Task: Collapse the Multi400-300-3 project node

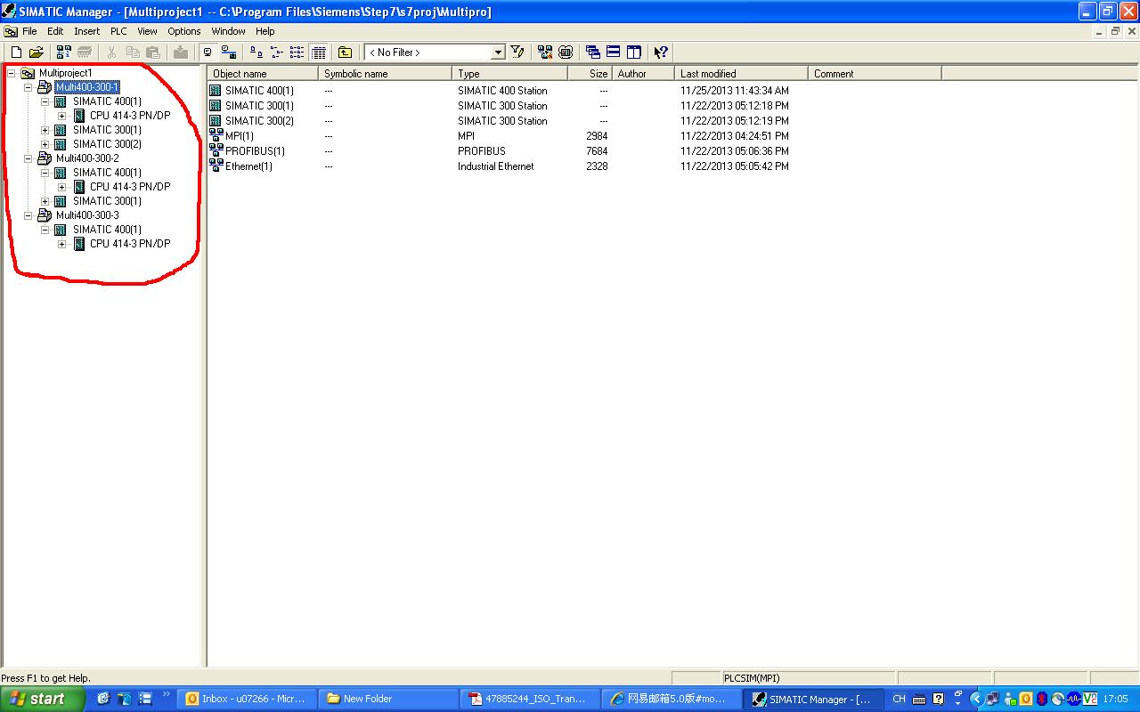Action: [x=28, y=215]
